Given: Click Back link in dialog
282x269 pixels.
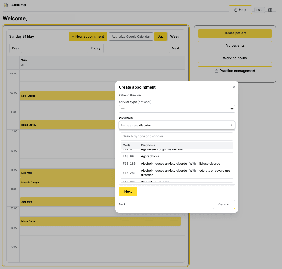Looking at the screenshot, I should 122,204.
